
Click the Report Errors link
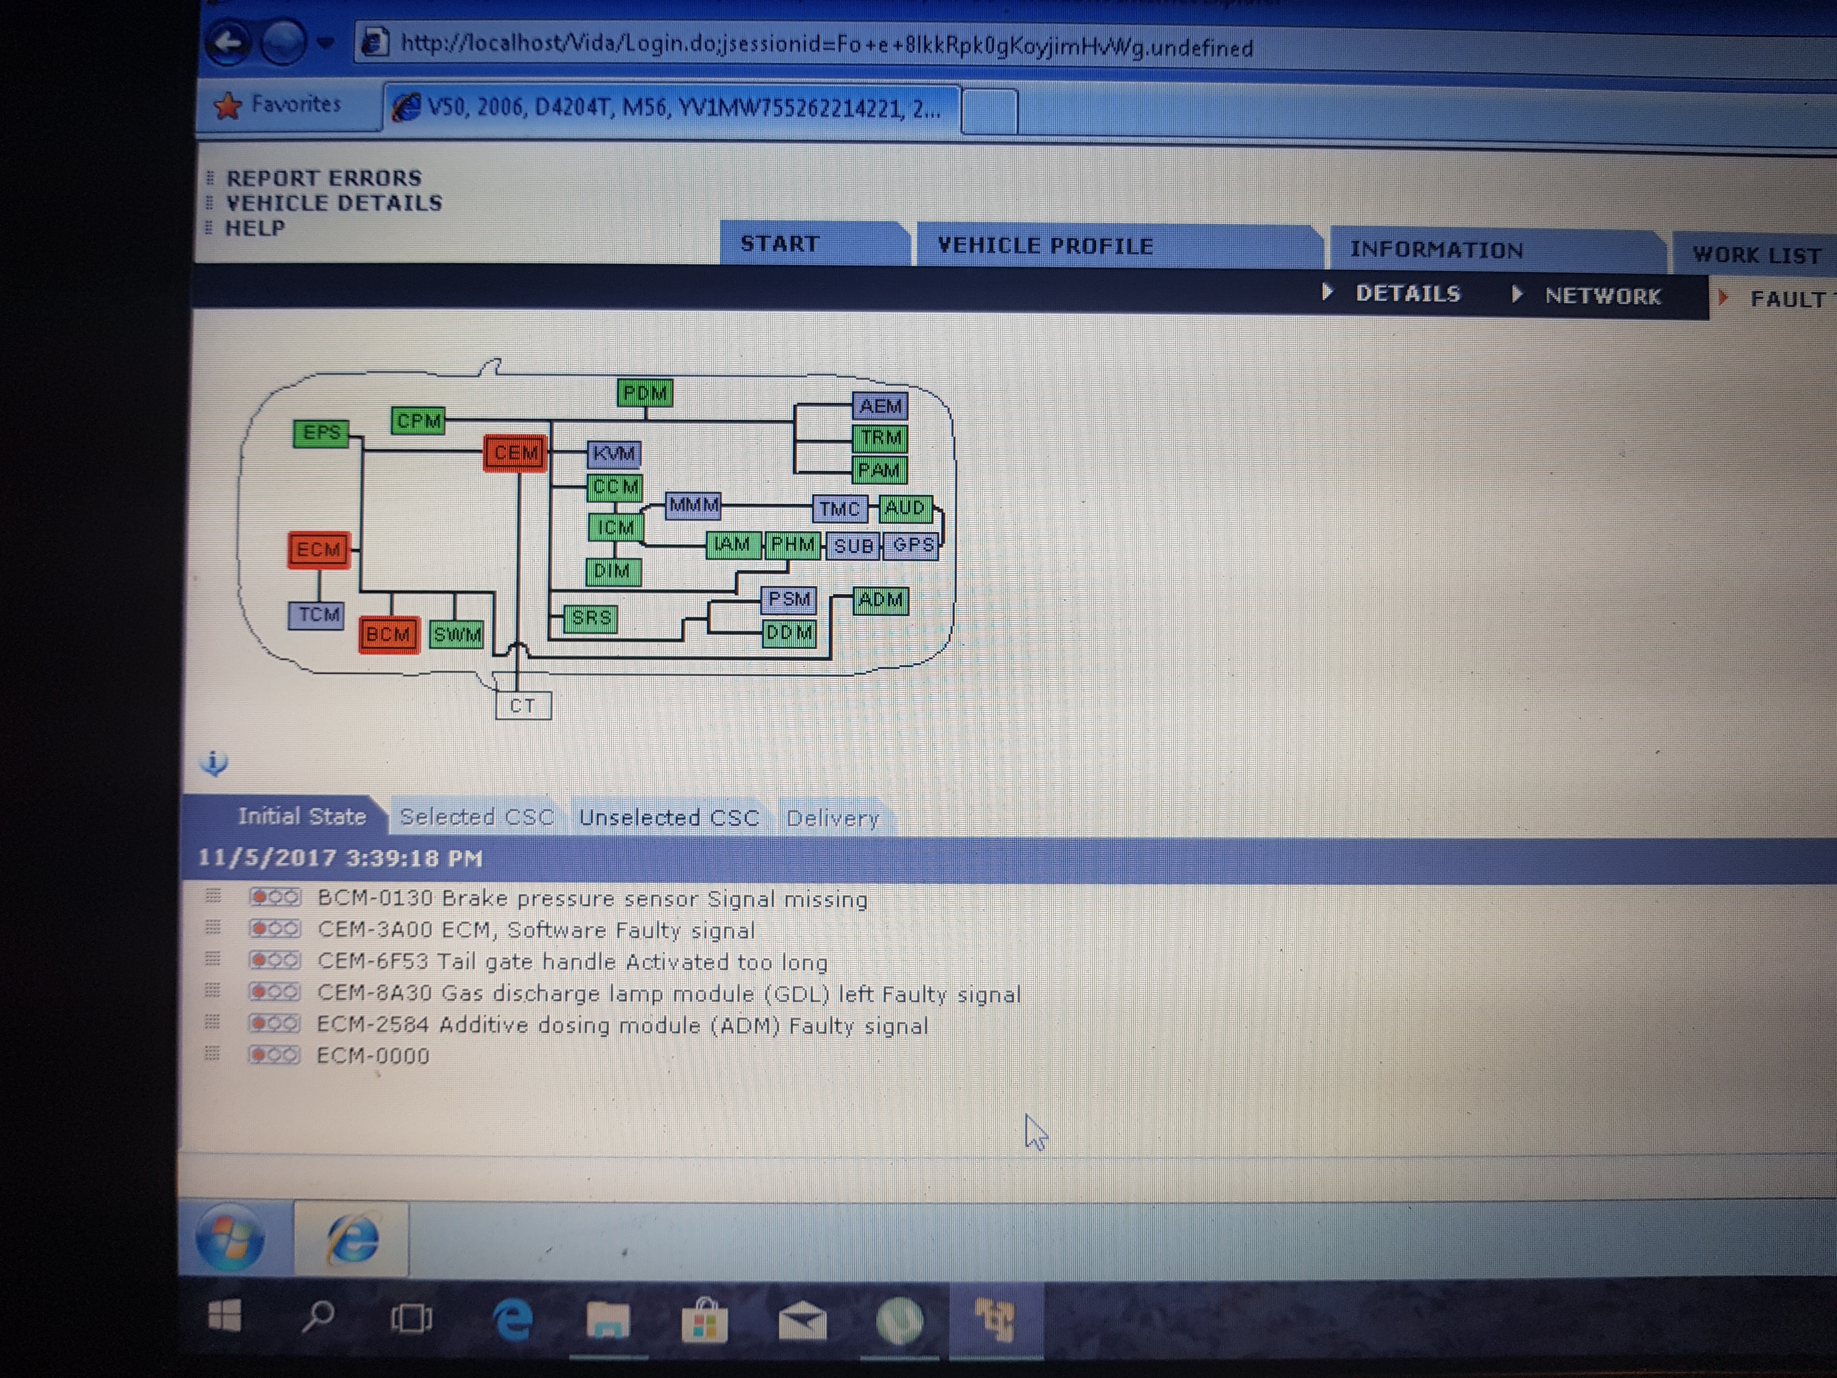(x=324, y=178)
